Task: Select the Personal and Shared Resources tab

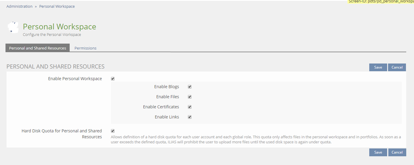Action: pos(38,48)
